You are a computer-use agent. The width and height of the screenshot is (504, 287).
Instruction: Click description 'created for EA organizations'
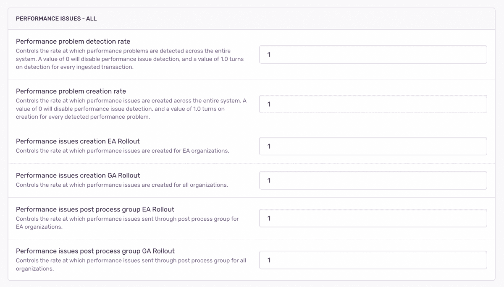pos(123,151)
